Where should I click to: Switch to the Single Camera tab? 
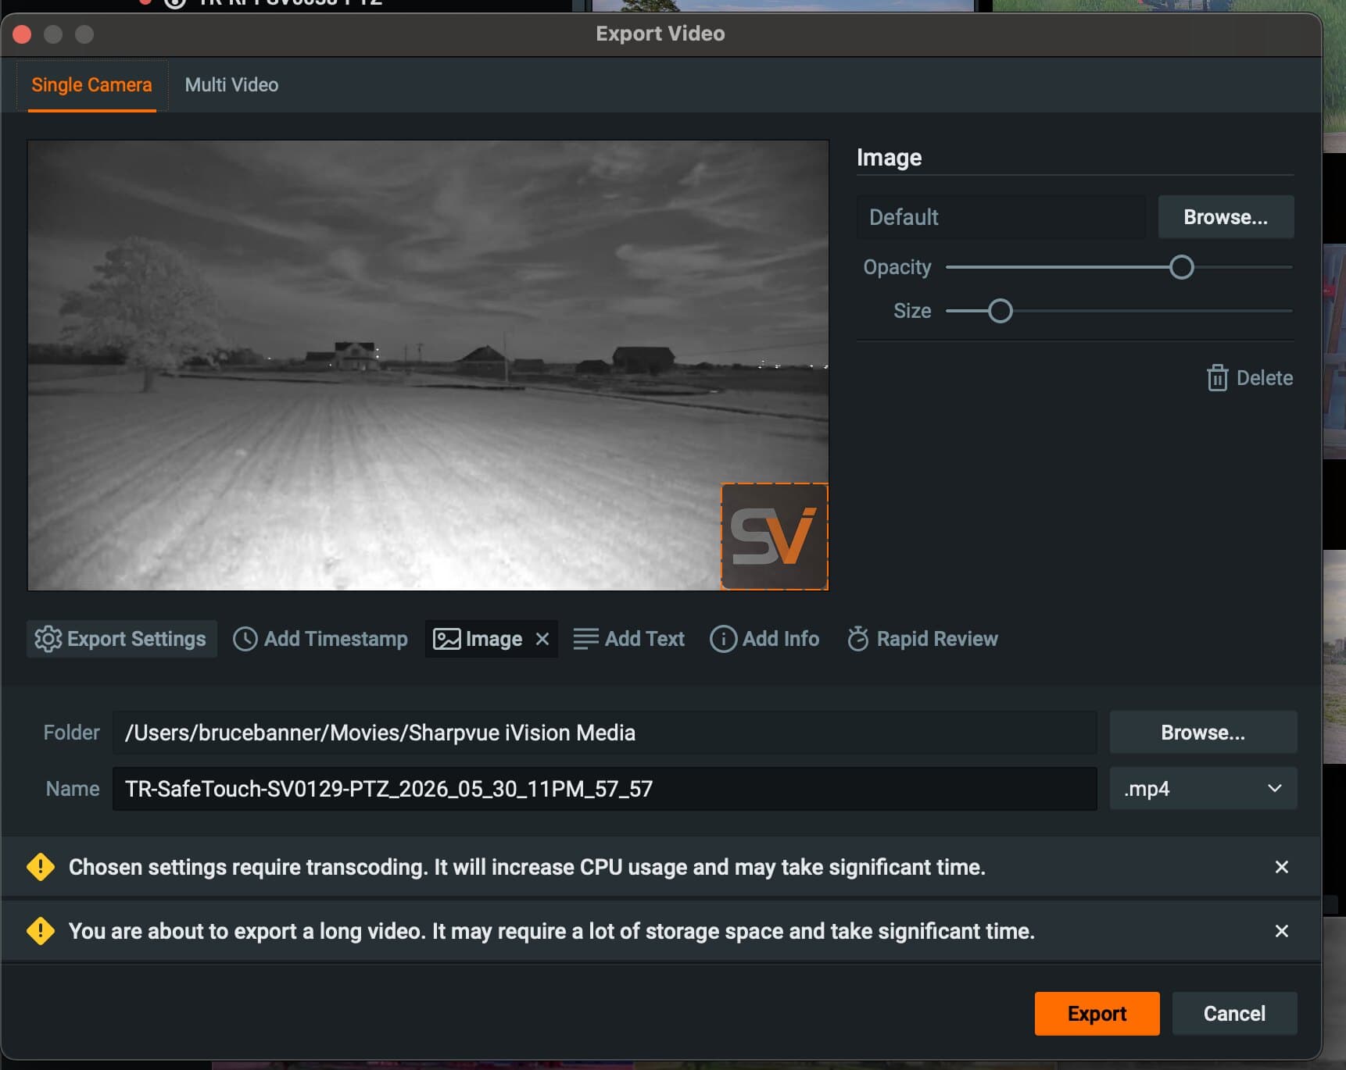pyautogui.click(x=91, y=85)
